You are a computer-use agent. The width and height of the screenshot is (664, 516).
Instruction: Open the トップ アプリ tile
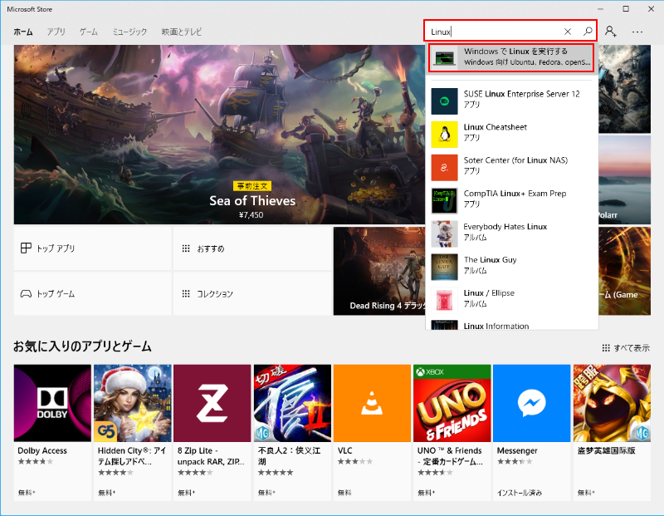pyautogui.click(x=92, y=248)
